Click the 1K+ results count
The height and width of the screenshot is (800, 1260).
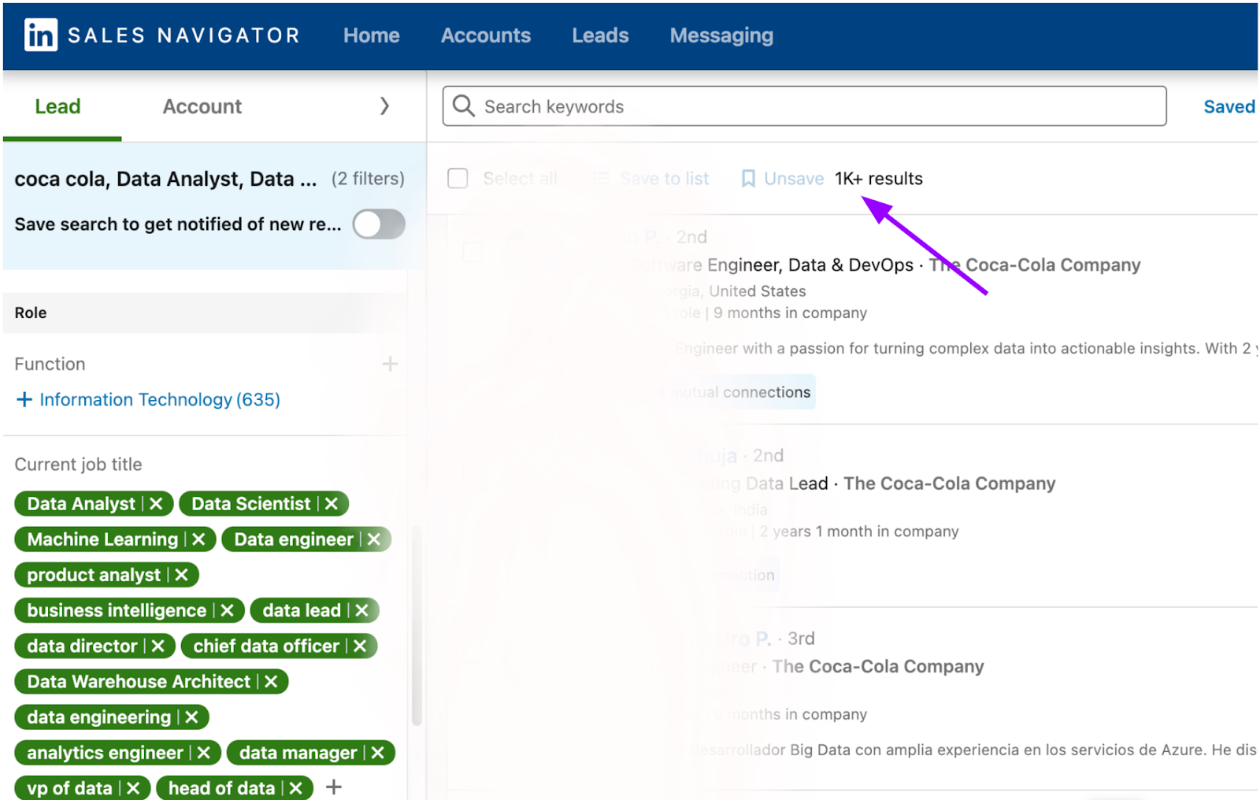point(879,179)
